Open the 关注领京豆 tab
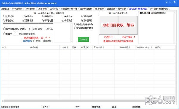Image resolution: width=179 pixels, height=109 pixels. tap(17, 9)
